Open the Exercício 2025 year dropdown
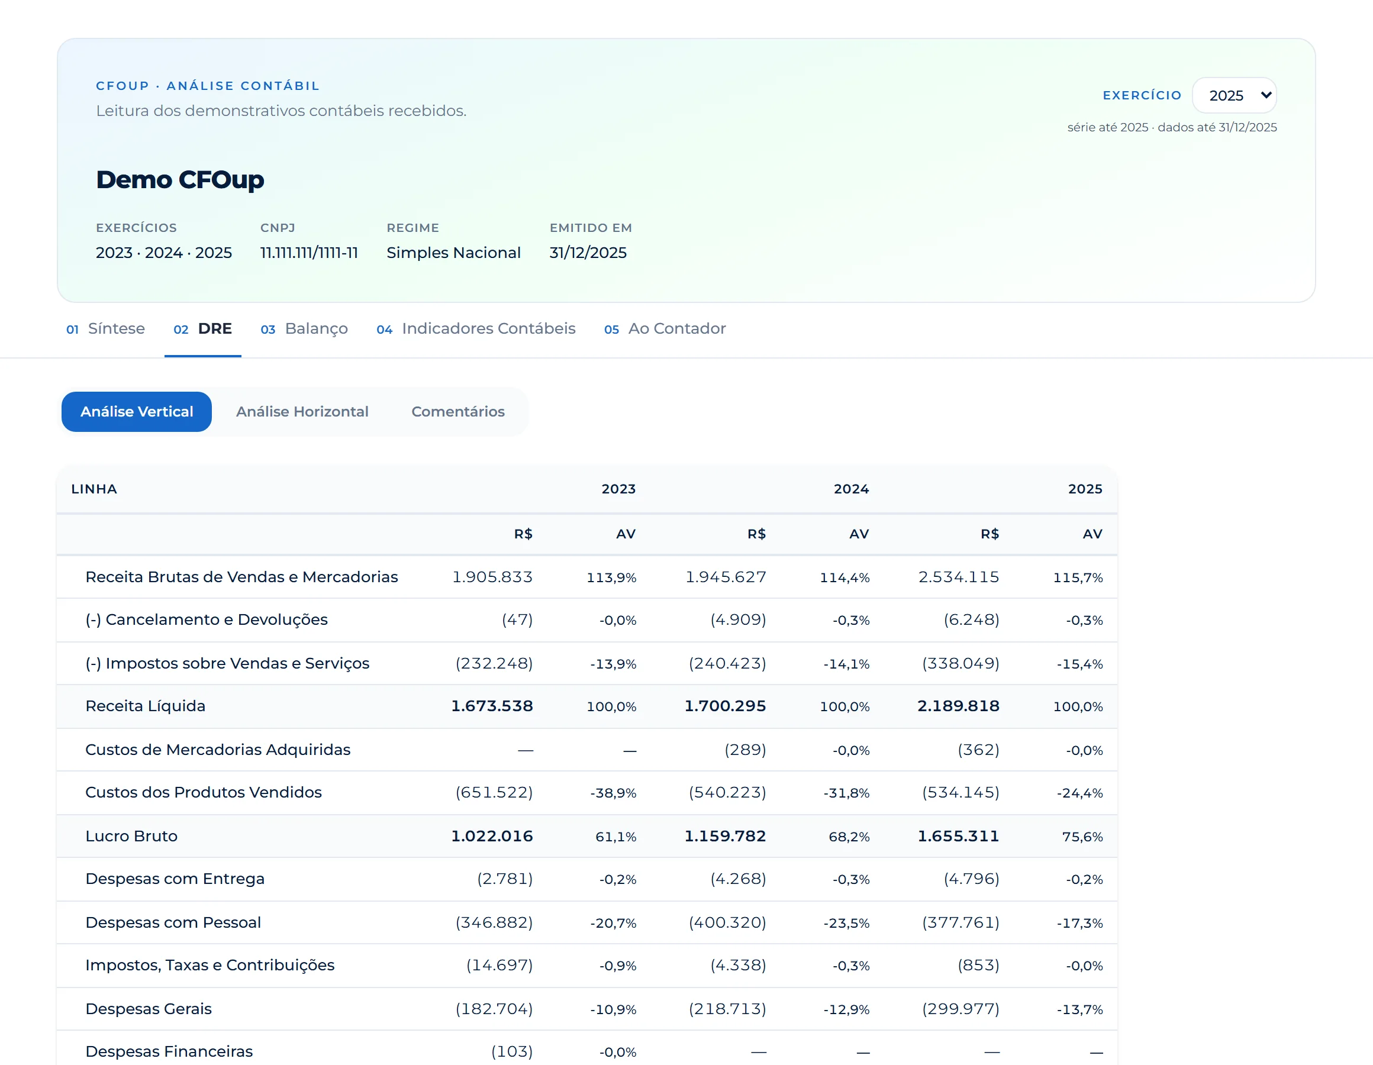 (x=1234, y=96)
